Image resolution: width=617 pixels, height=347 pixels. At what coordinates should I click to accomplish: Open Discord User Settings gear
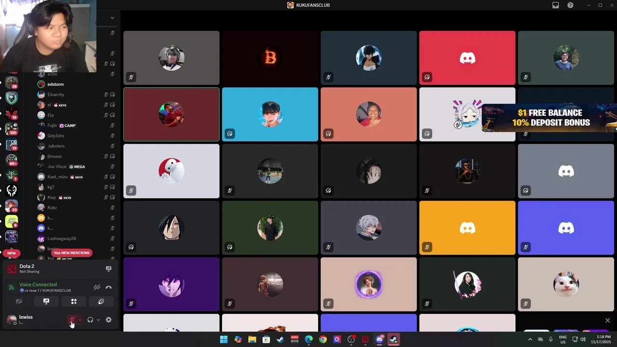[108, 320]
